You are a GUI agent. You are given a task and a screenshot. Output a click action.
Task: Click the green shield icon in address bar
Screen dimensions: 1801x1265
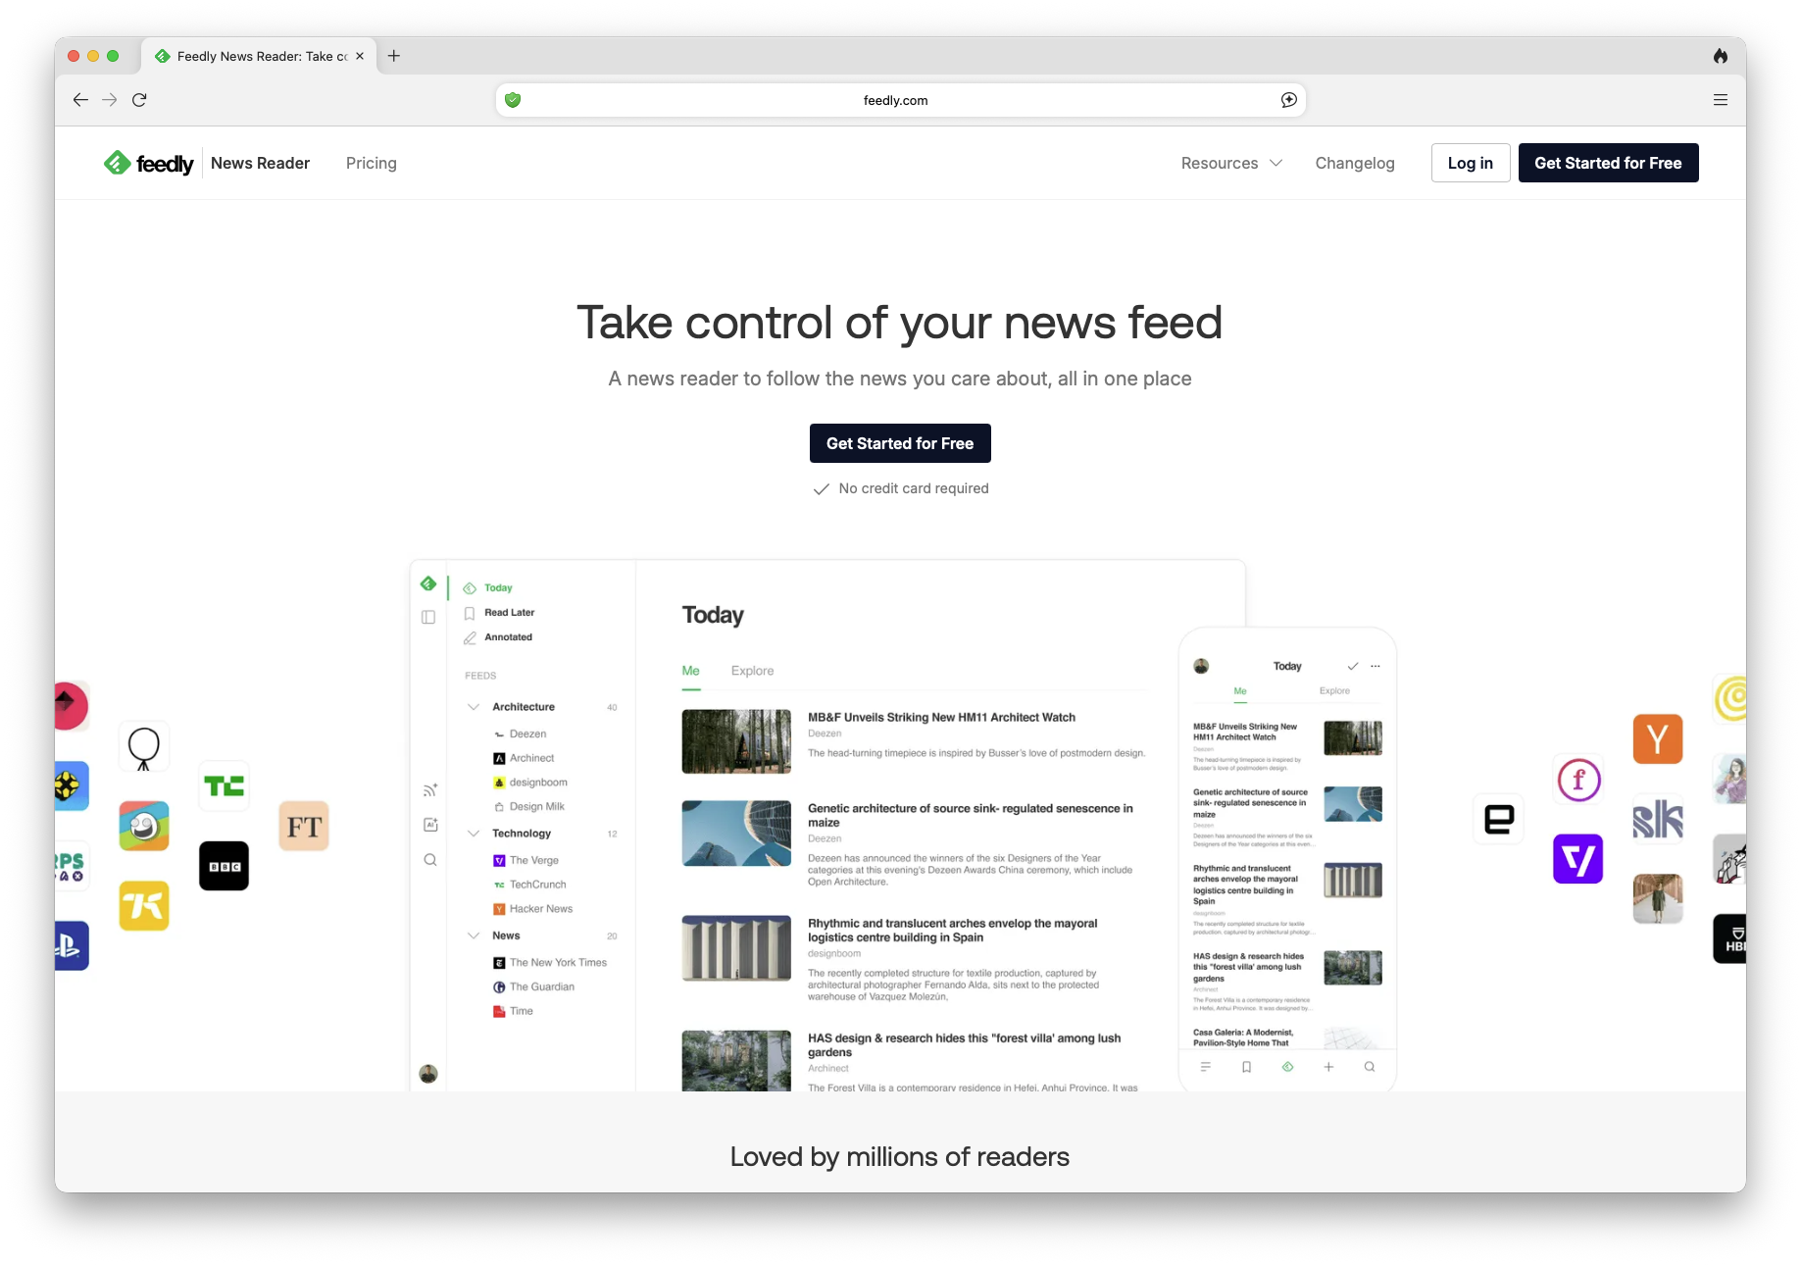[513, 100]
